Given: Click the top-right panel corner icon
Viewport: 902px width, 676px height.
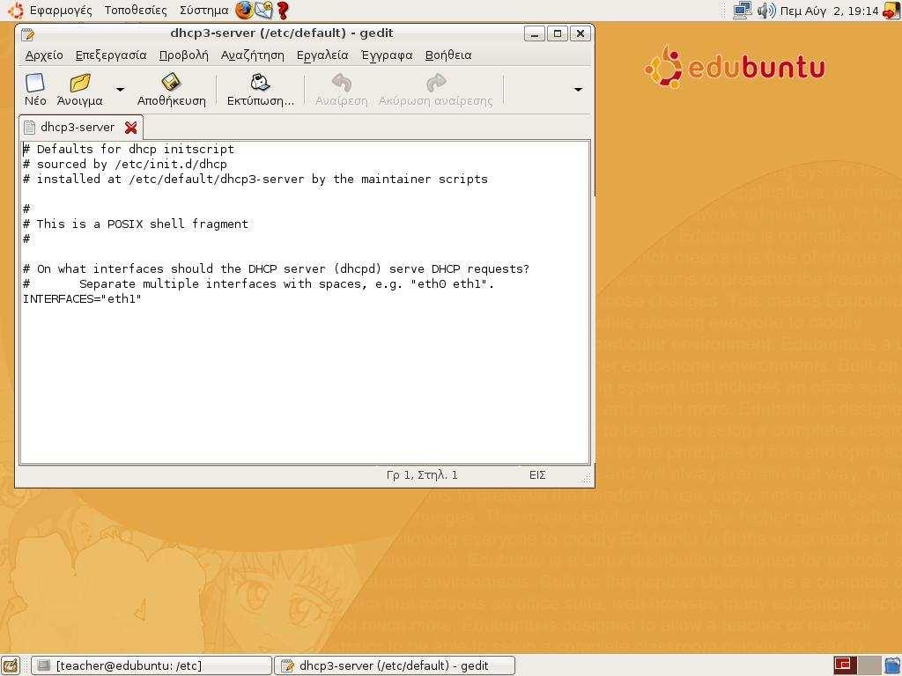Looking at the screenshot, I should coord(891,11).
